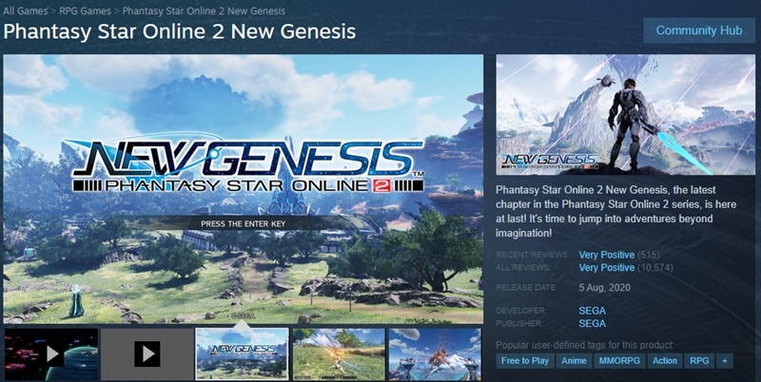Select the mid-air battle screenshot thumbnail

tap(435, 354)
